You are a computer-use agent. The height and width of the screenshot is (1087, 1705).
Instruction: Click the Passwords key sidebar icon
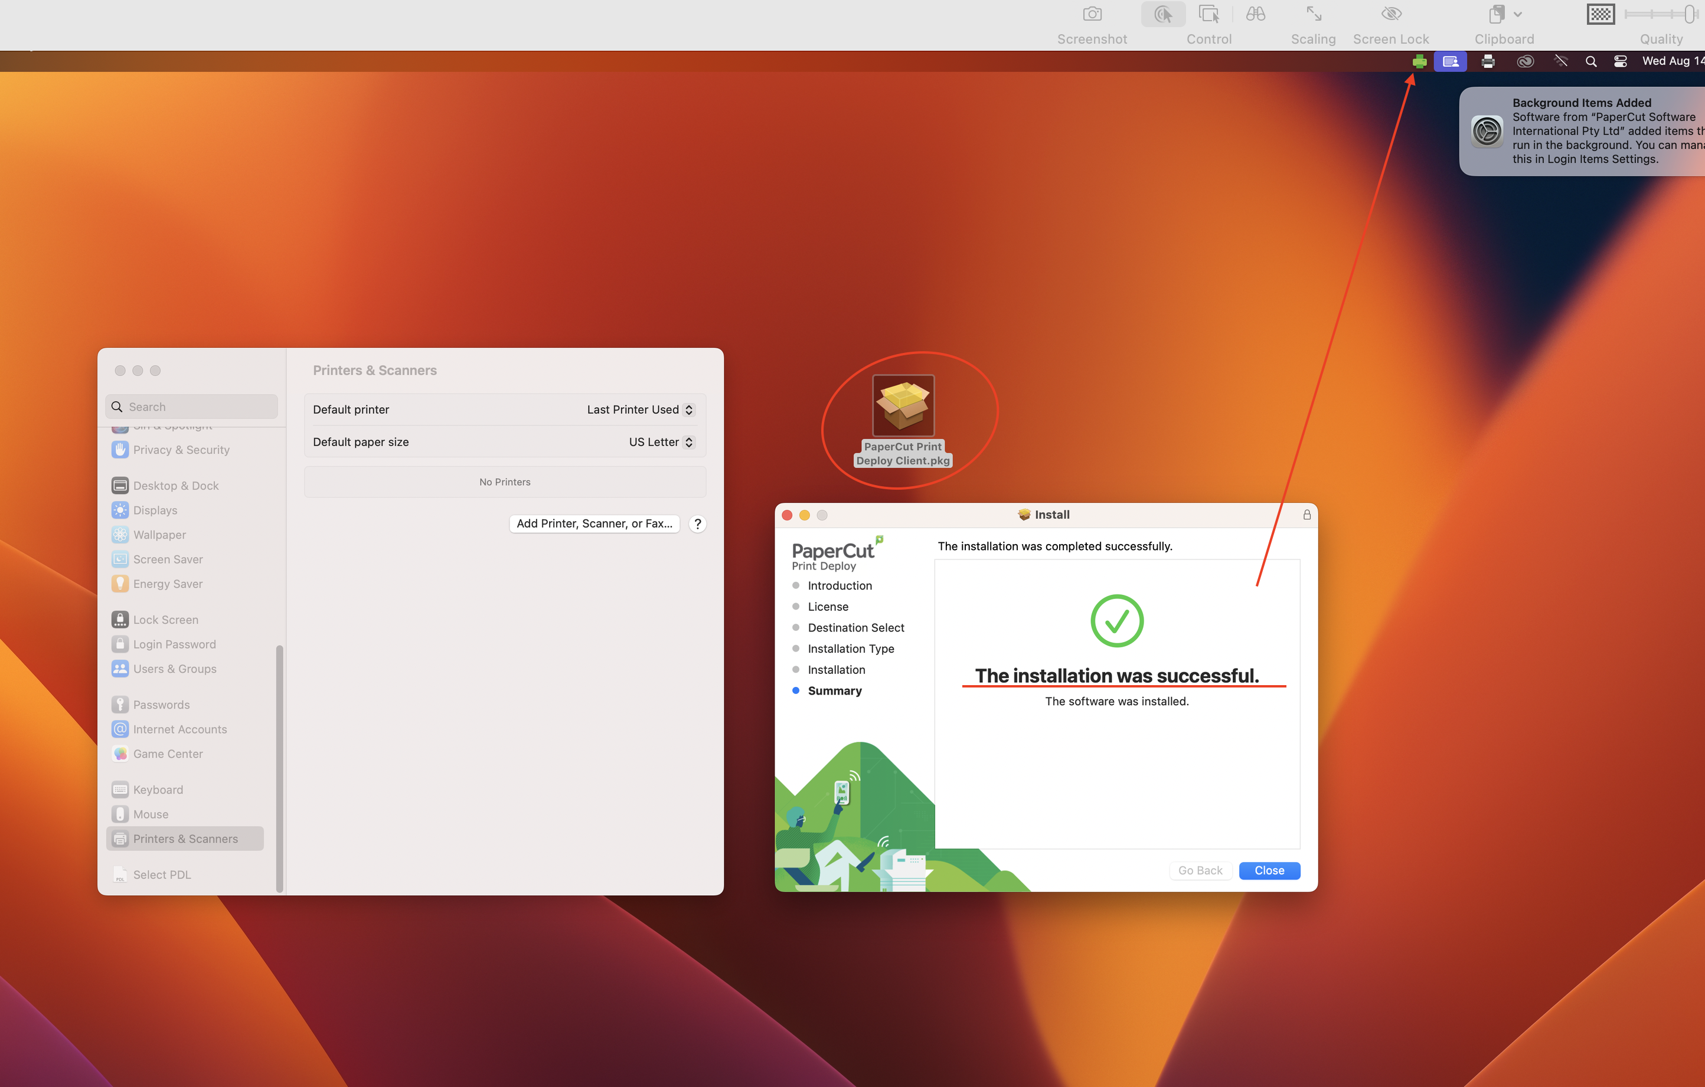tap(120, 705)
